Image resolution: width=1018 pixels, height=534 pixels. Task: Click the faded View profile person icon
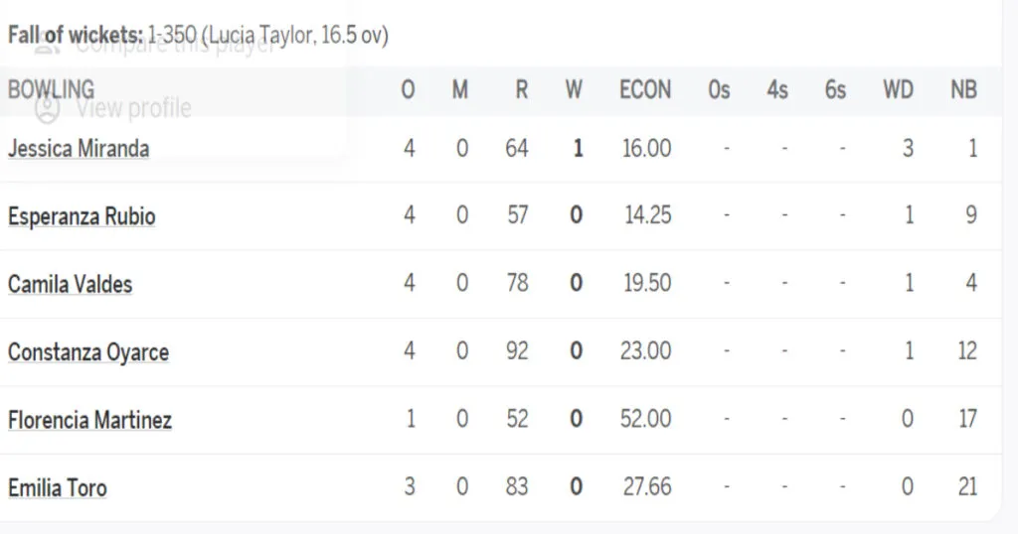click(47, 108)
